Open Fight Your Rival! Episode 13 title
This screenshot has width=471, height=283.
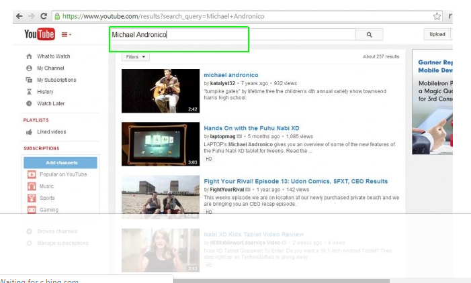point(296,181)
